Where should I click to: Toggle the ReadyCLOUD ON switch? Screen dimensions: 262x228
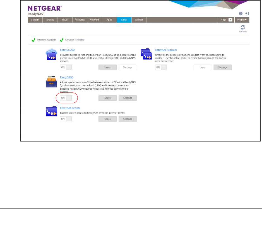pos(66,67)
